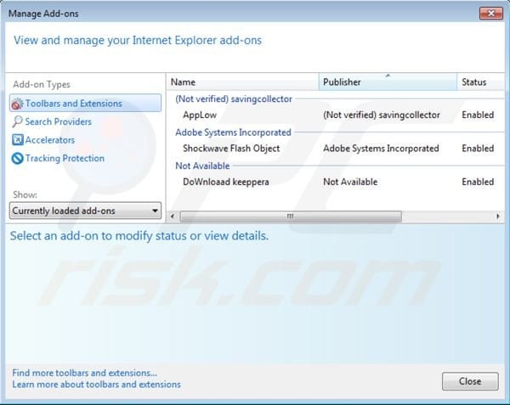Screen dimensions: 510x405
Task: Click the horizontal scrollbar thumb
Action: tap(291, 217)
